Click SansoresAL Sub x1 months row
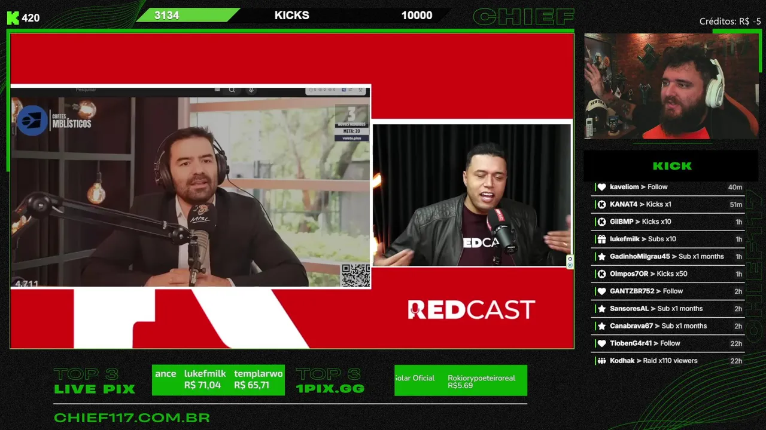Screen dimensions: 766x430 pyautogui.click(x=668, y=308)
